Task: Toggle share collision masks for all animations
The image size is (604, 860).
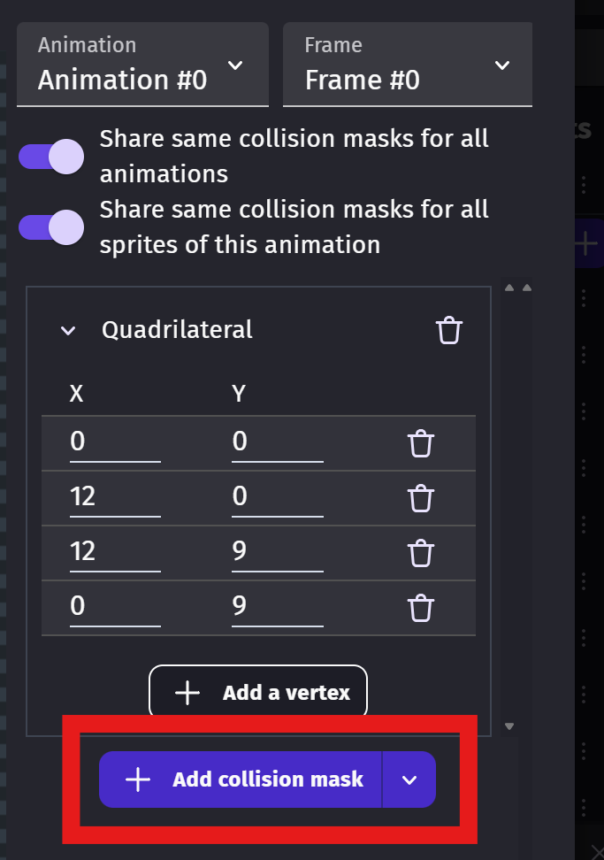Action: pyautogui.click(x=51, y=157)
